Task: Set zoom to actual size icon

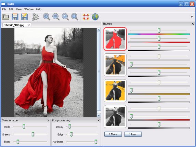Action: (x=65, y=17)
